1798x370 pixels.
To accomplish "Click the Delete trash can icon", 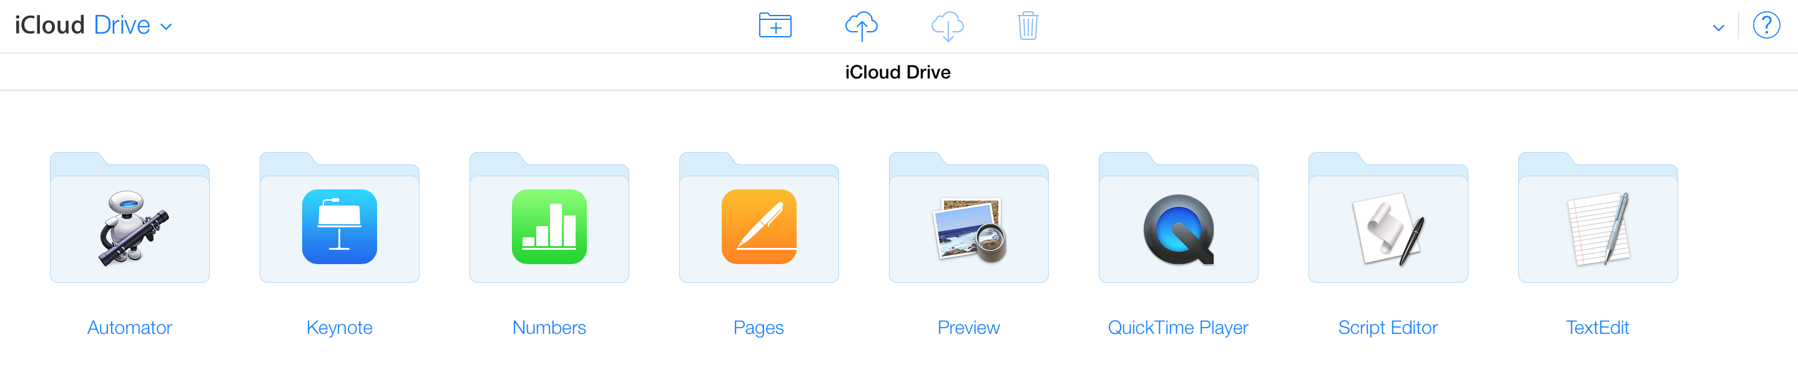I will [1028, 26].
